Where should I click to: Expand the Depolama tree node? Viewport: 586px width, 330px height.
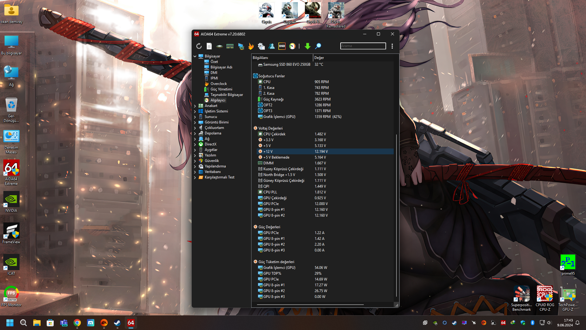(x=195, y=133)
